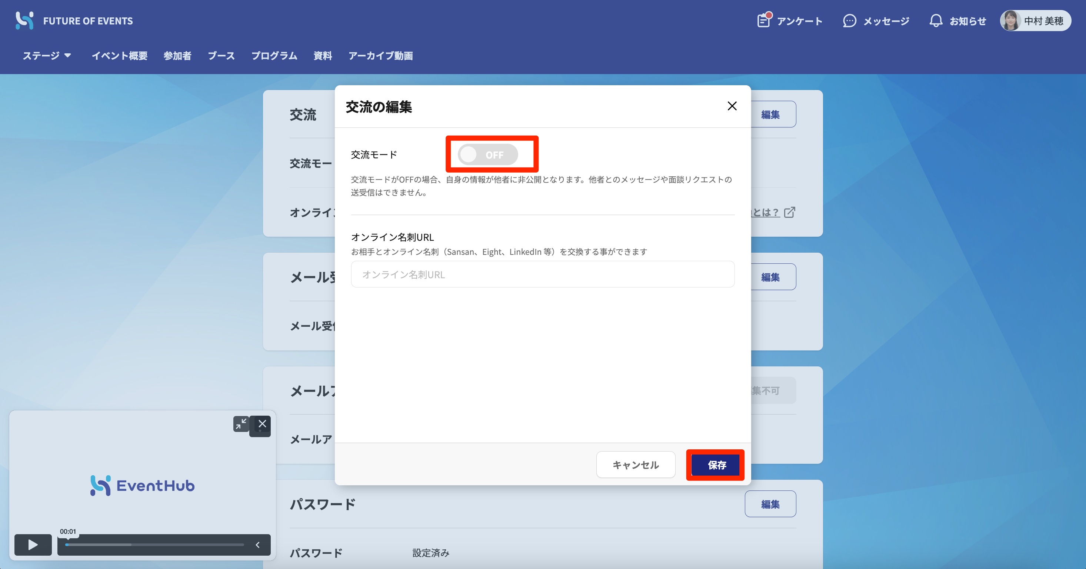The height and width of the screenshot is (569, 1086).
Task: Click 編集 button in the 交流 section
Action: coord(771,114)
